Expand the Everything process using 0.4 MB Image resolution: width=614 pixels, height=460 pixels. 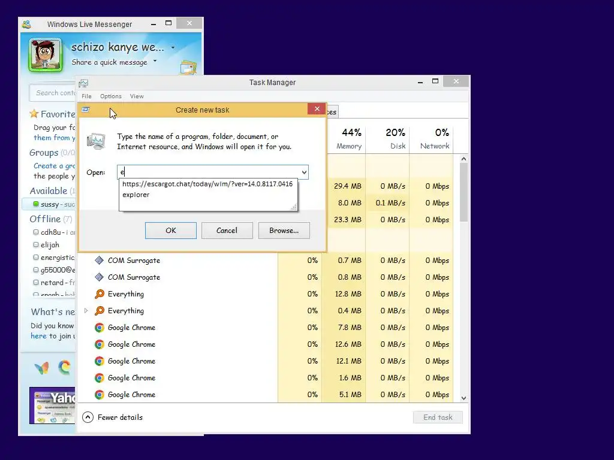pyautogui.click(x=86, y=311)
